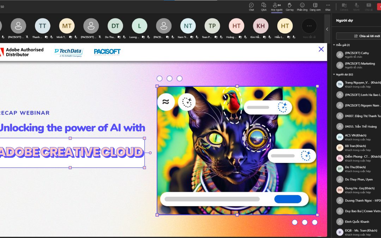Click the DH avatar beside Dung Ha

click(340, 190)
